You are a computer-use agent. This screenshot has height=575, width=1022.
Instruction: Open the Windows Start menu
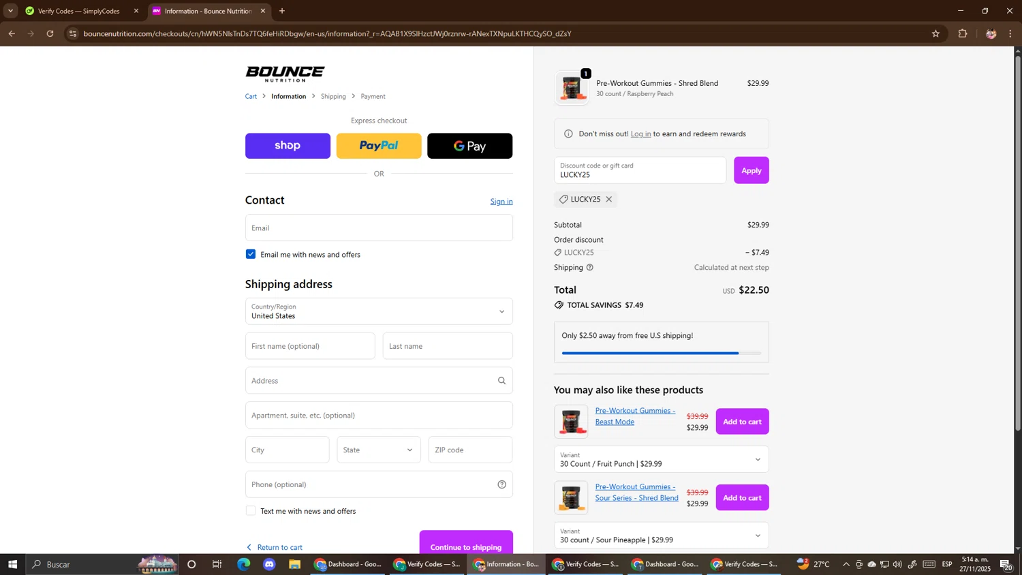pos(12,564)
